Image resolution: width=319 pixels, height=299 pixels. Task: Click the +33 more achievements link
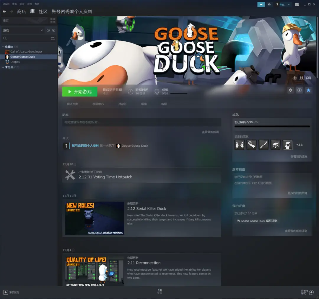299,145
